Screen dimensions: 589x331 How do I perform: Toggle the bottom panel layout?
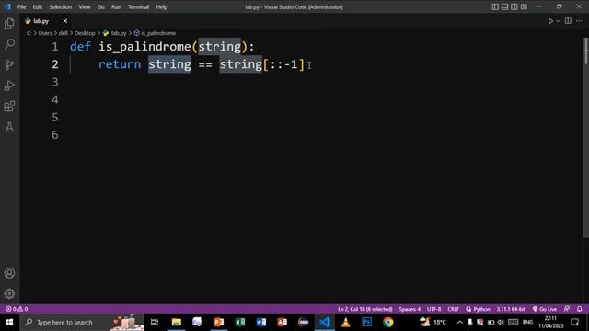point(505,6)
